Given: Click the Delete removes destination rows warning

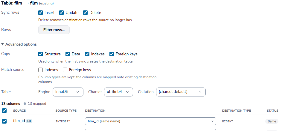Looking at the screenshot, I should click(x=86, y=20).
